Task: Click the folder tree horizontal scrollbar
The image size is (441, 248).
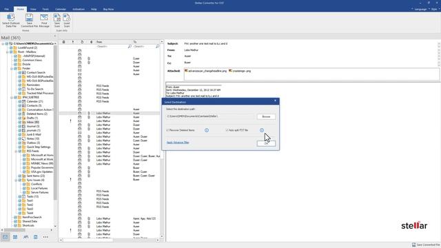Action: [x=14, y=230]
